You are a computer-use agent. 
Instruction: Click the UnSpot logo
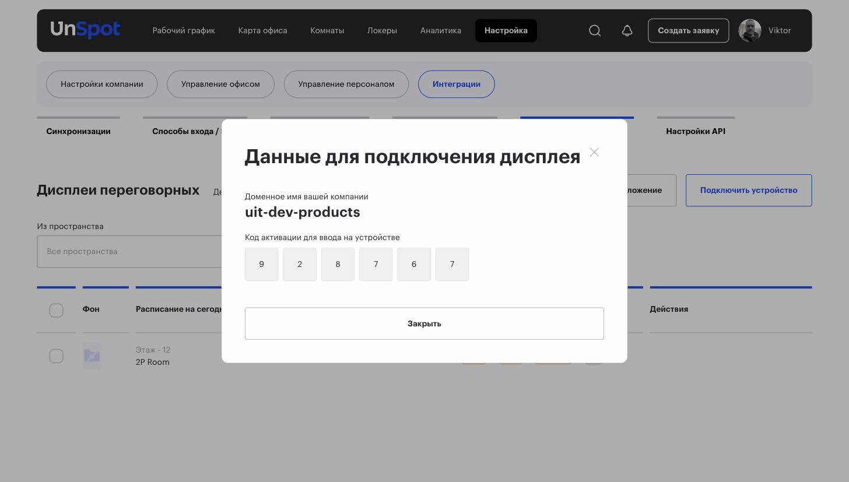pyautogui.click(x=85, y=29)
